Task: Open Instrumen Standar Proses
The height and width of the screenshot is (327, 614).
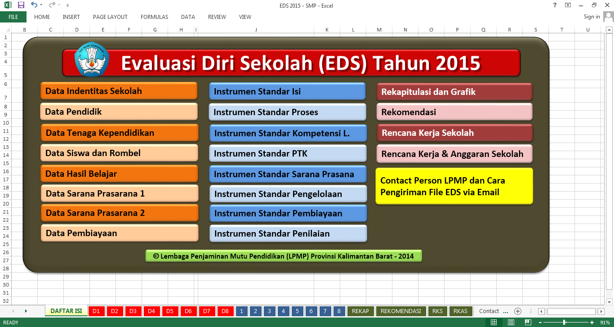Action: (287, 112)
